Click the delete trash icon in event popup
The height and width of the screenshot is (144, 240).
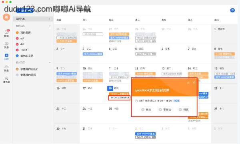(x=194, y=83)
